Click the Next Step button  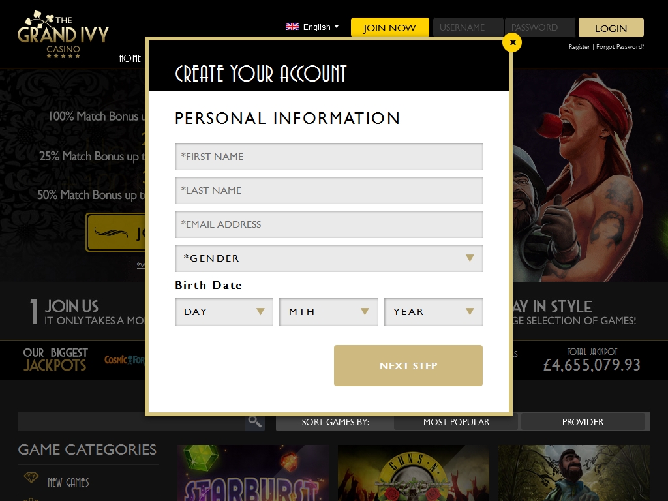[408, 365]
